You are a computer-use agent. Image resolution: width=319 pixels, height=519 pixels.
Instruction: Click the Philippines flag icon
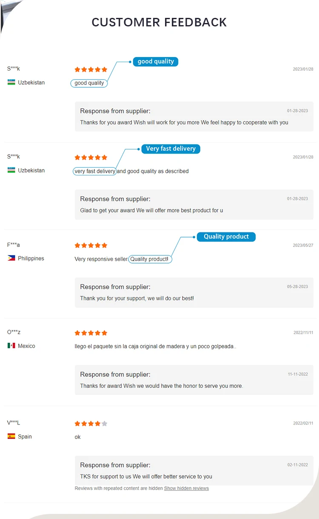click(11, 258)
